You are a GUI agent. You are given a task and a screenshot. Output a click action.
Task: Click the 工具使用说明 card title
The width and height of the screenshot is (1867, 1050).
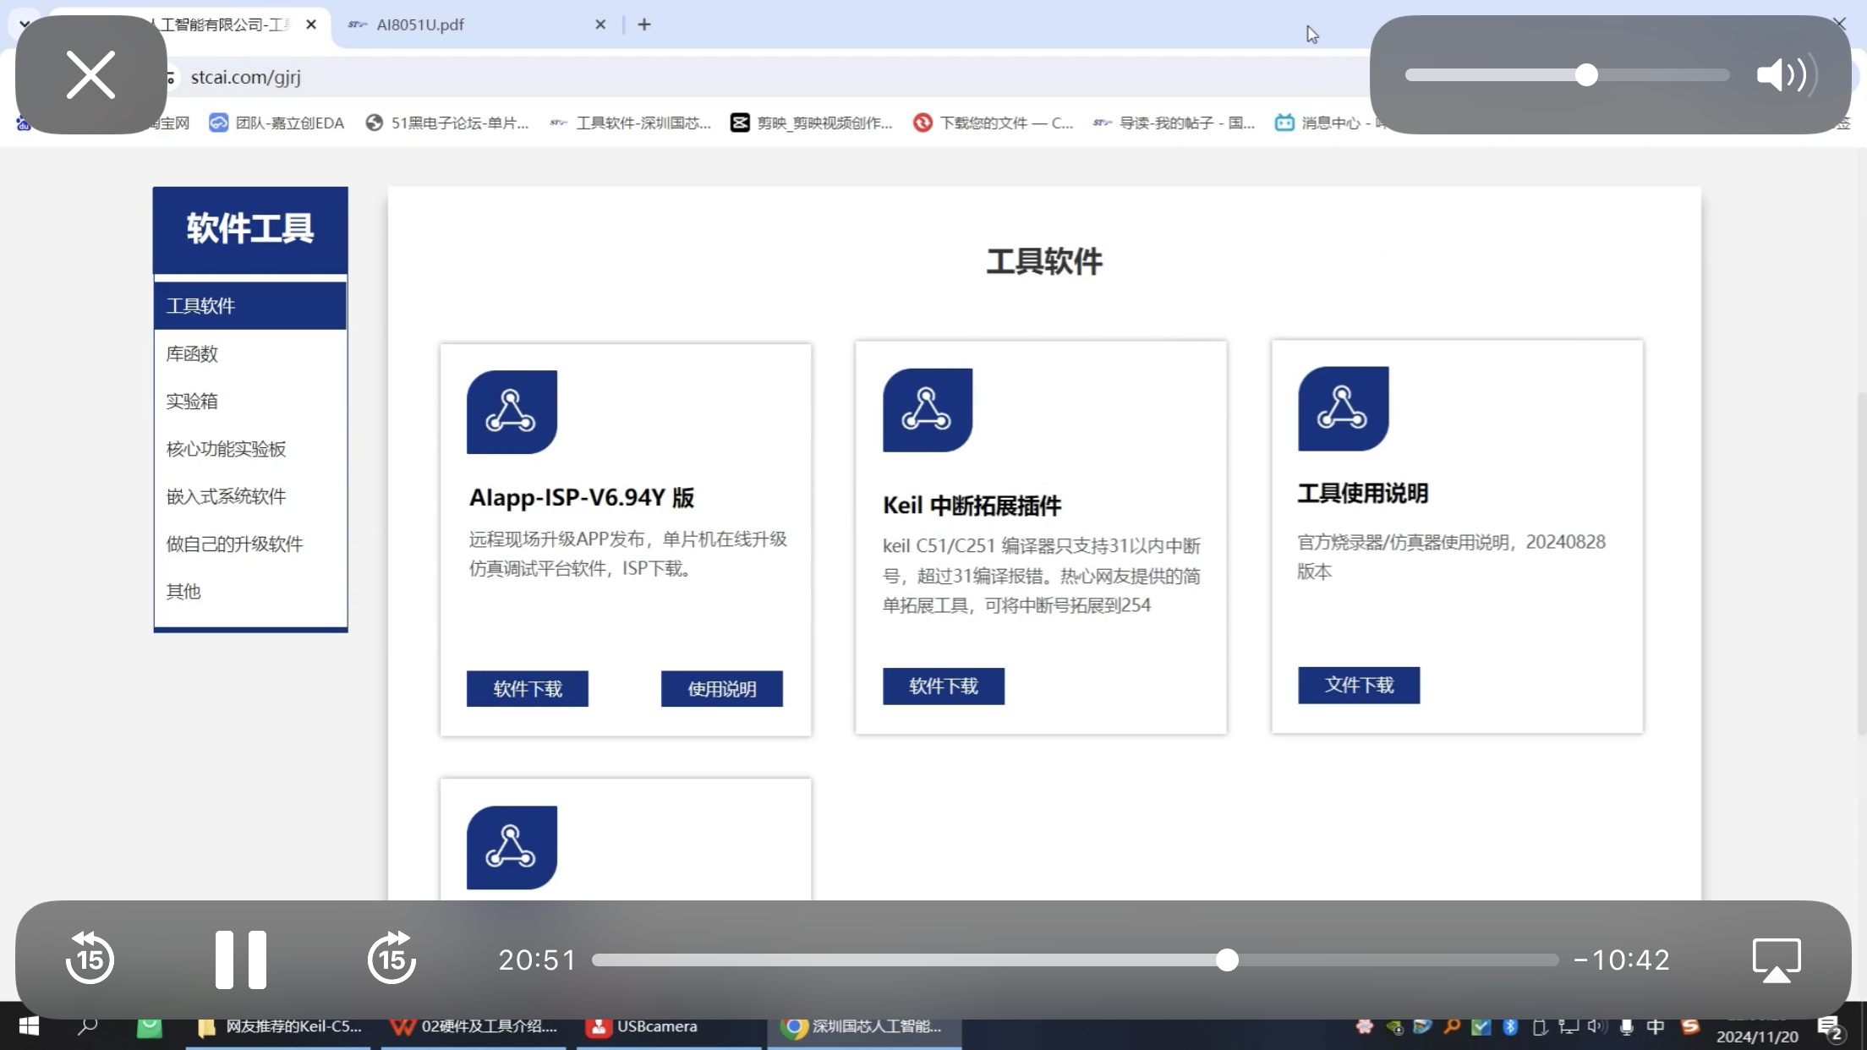[x=1363, y=493]
